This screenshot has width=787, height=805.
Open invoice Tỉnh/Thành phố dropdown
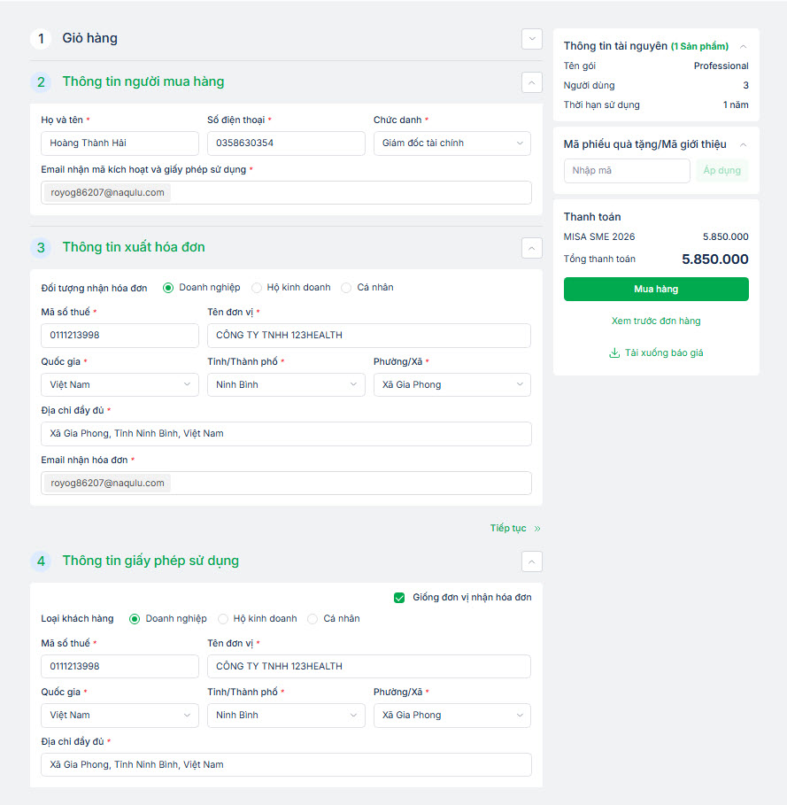pyautogui.click(x=285, y=385)
